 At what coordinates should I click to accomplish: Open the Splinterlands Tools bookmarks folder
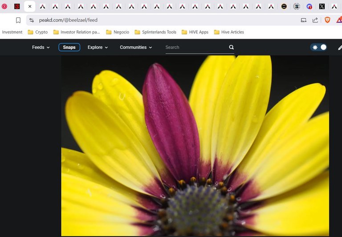click(x=155, y=32)
